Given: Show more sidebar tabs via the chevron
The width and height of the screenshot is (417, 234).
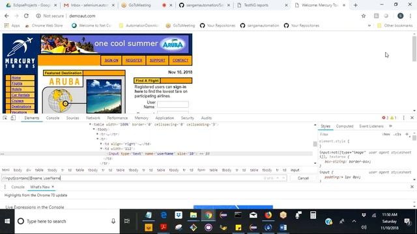Looking at the screenshot, I should 390,126.
